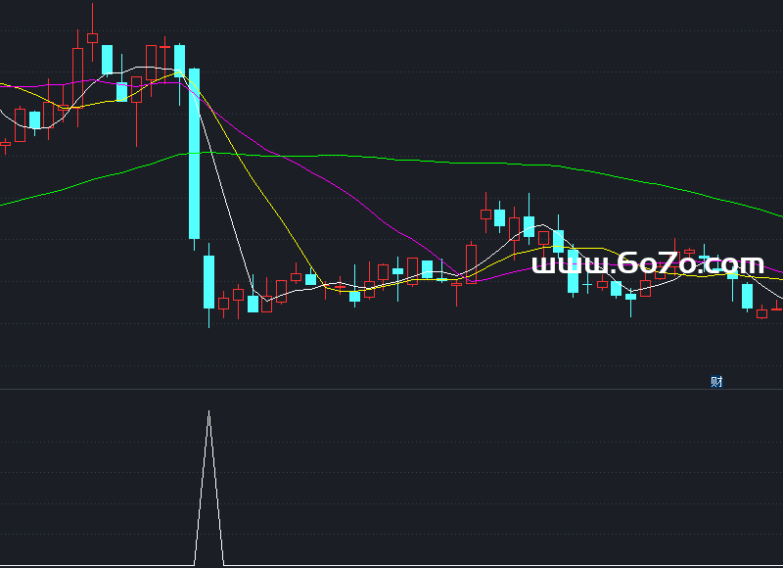
Task: Click the white spike peak in indicator panel
Action: (x=208, y=414)
